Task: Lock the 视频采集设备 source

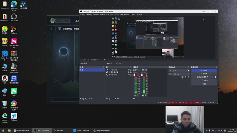Action: (131, 72)
